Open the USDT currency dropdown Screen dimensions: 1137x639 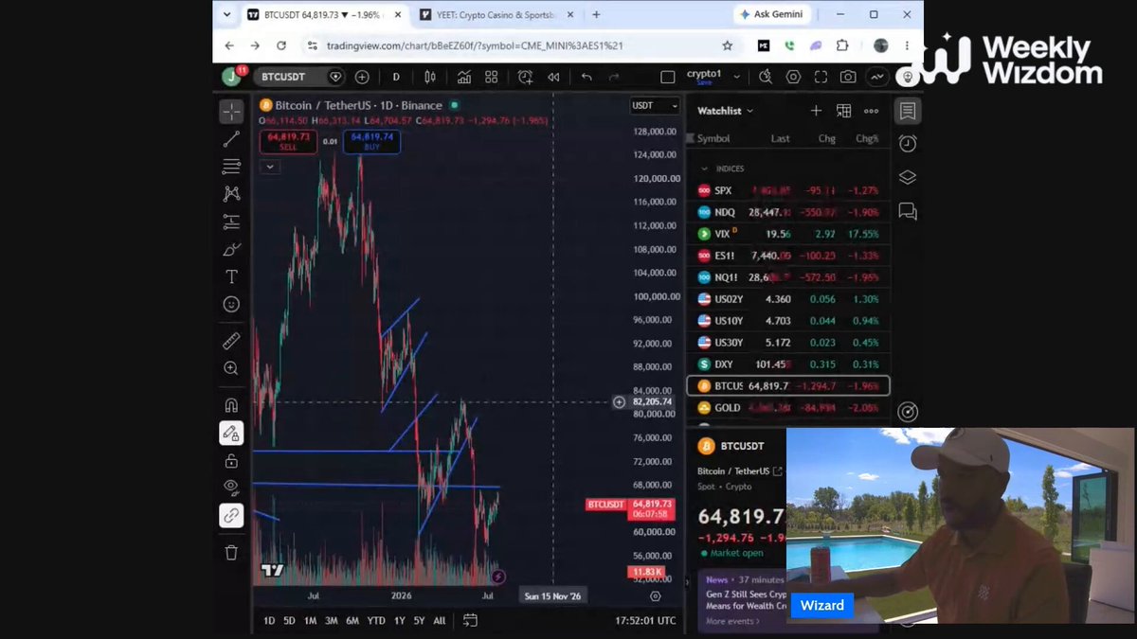point(655,106)
